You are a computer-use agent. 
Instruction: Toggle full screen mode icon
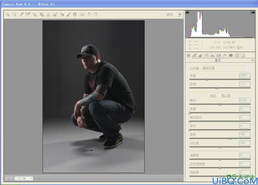click(179, 14)
